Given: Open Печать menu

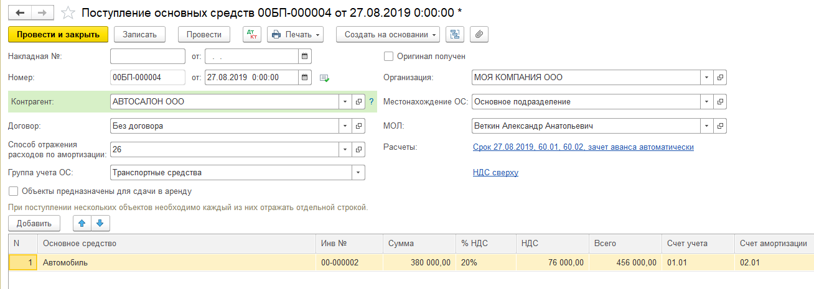Looking at the screenshot, I should coord(296,34).
